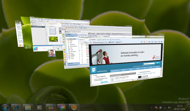Open the Safety menu in IE command bar

pyautogui.click(x=156, y=42)
